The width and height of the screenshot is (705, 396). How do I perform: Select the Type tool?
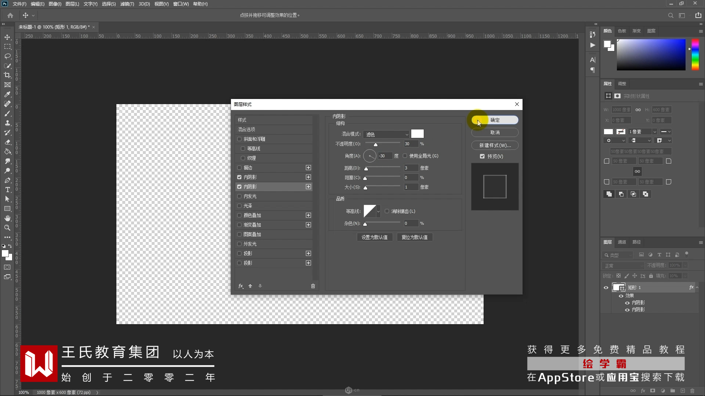[x=7, y=190]
